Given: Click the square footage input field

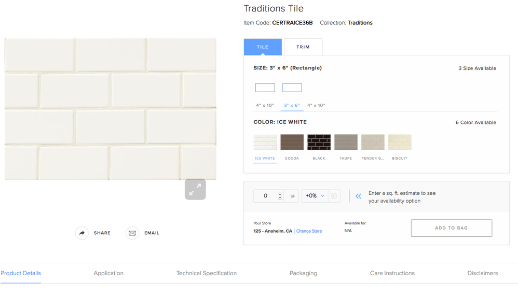Looking at the screenshot, I should coord(265,196).
